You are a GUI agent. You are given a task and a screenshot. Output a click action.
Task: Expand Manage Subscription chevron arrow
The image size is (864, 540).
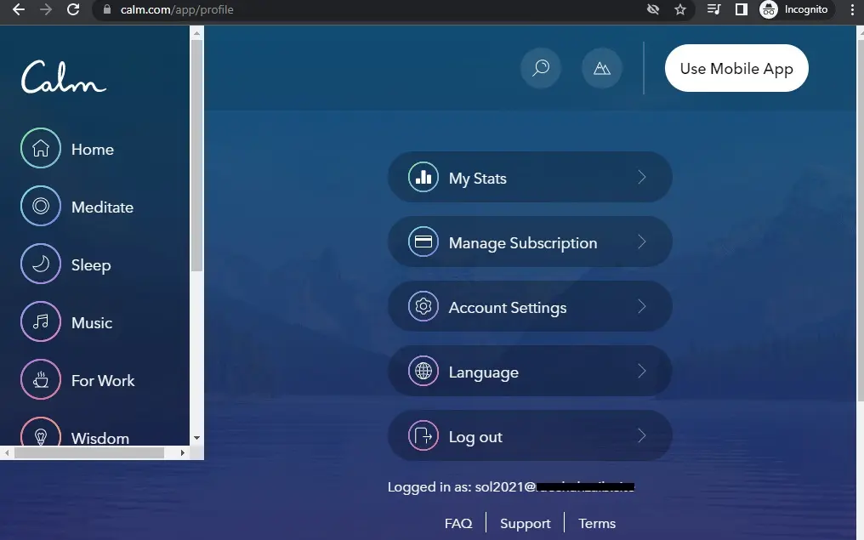point(641,242)
